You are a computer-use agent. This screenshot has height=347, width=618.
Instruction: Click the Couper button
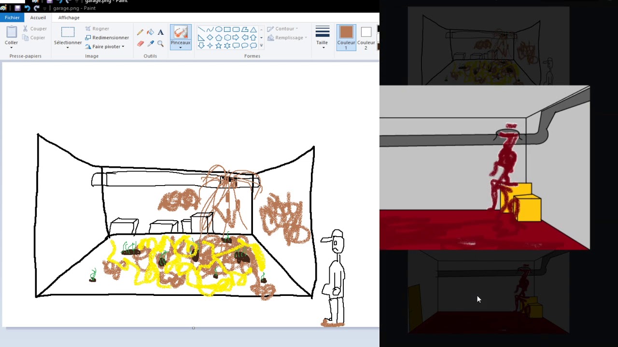point(35,28)
